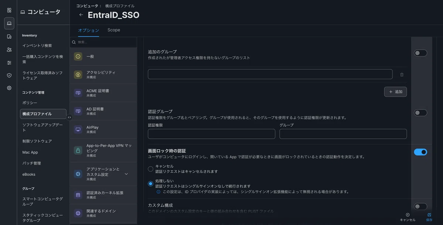Switch to the Scope tab
The width and height of the screenshot is (443, 225).
[x=114, y=30]
